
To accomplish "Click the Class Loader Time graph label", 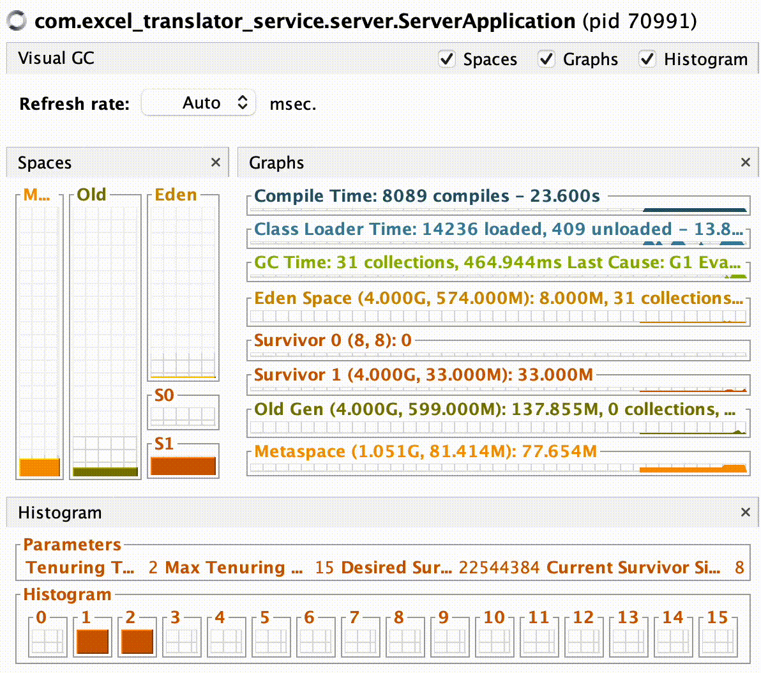I will pyautogui.click(x=499, y=229).
